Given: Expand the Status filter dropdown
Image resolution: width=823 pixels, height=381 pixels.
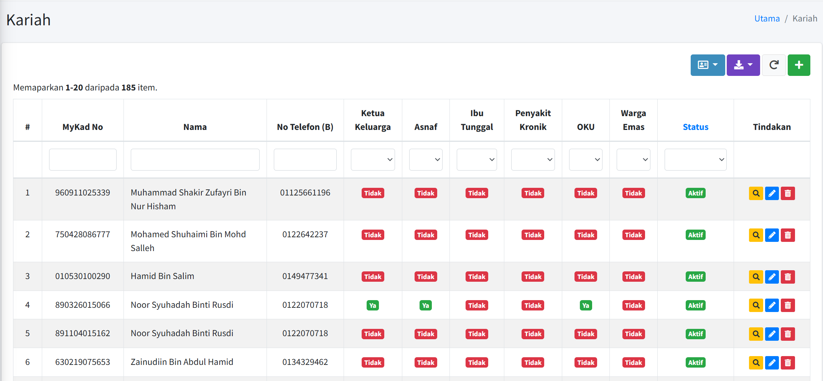Looking at the screenshot, I should coord(695,159).
